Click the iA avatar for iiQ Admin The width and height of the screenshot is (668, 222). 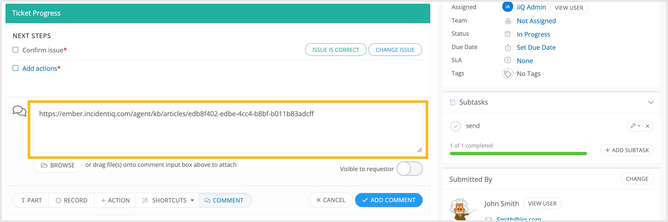pyautogui.click(x=507, y=7)
